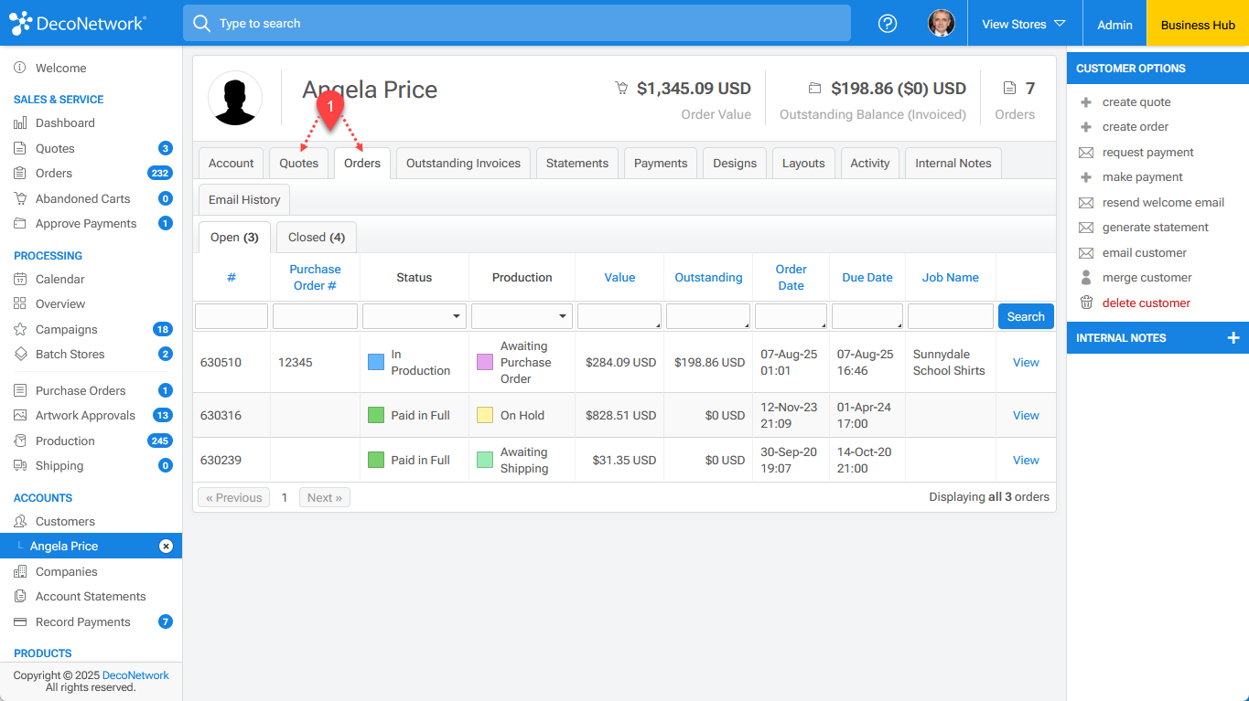This screenshot has height=701, width=1249.
Task: View order 630316
Action: (1026, 415)
